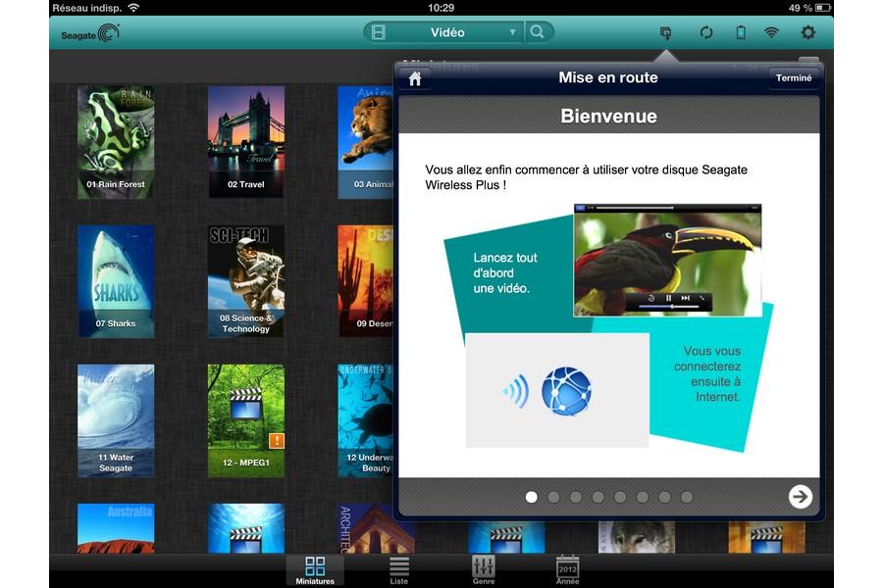Select the eighth page indicator dot
The height and width of the screenshot is (588, 883).
687,497
